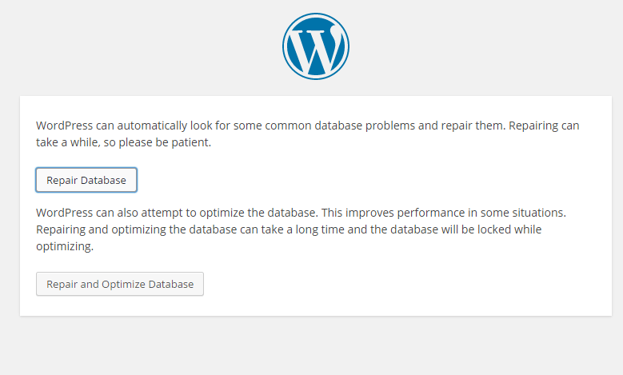623x375 pixels.
Task: Click the word "WordPress" starting the first paragraph
Action: [63, 126]
